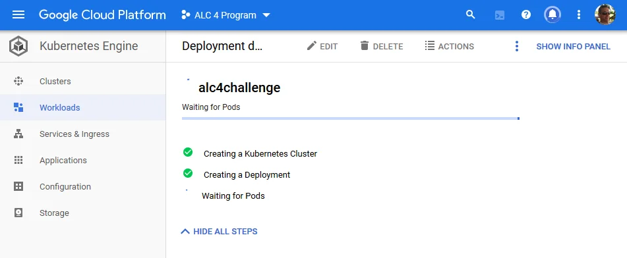The height and width of the screenshot is (258, 627).
Task: Open the notifications bell
Action: click(x=552, y=14)
